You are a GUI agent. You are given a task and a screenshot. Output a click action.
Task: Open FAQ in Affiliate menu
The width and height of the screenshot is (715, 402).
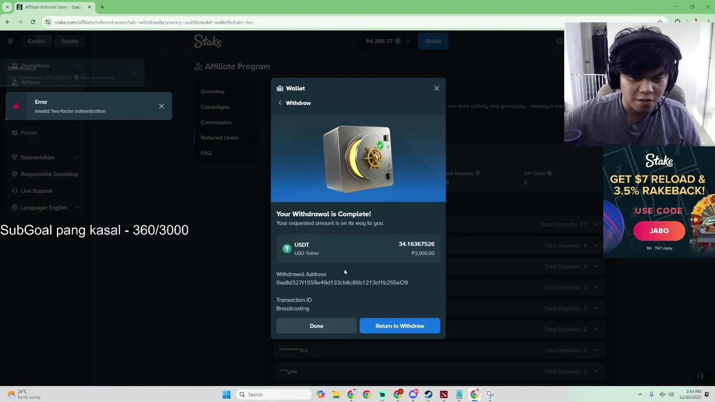[x=206, y=153]
